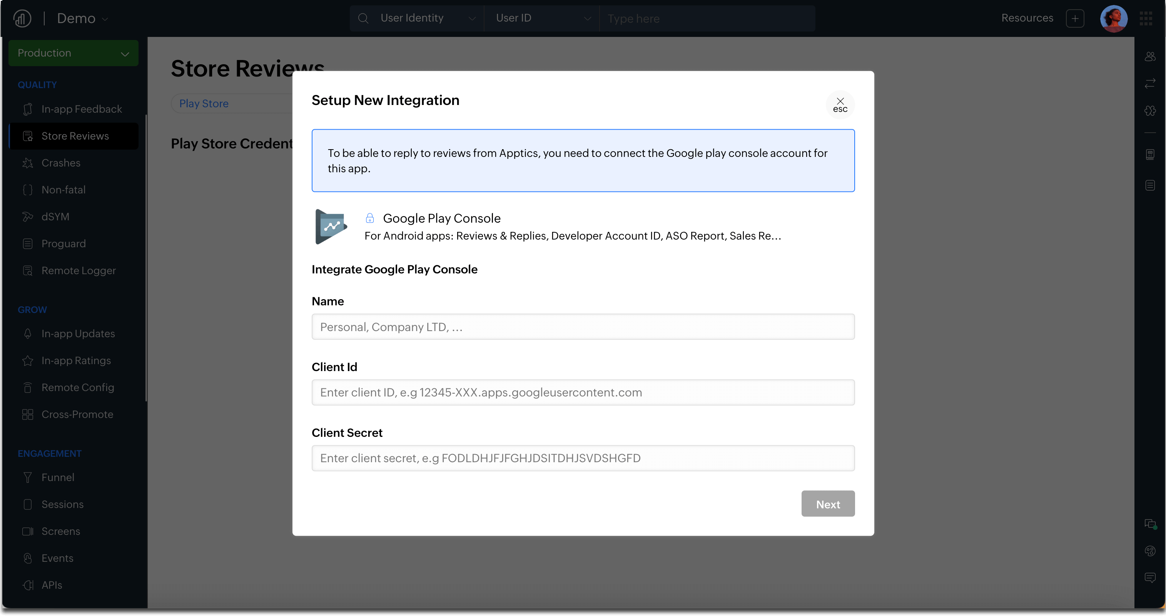Click the plus add icon in header
Screen dimensions: 1166x616
click(1075, 18)
